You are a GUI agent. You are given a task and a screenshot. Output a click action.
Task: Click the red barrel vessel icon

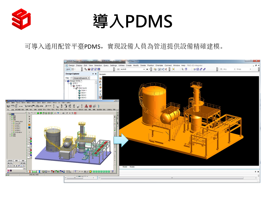[90, 106]
